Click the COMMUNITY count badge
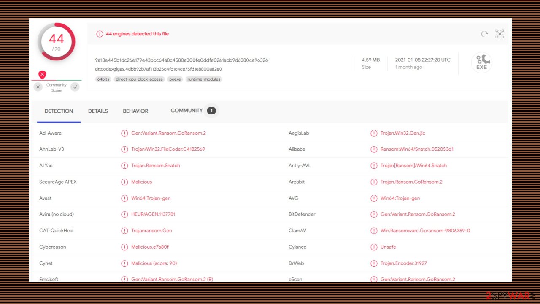This screenshot has height=304, width=540. [x=211, y=111]
